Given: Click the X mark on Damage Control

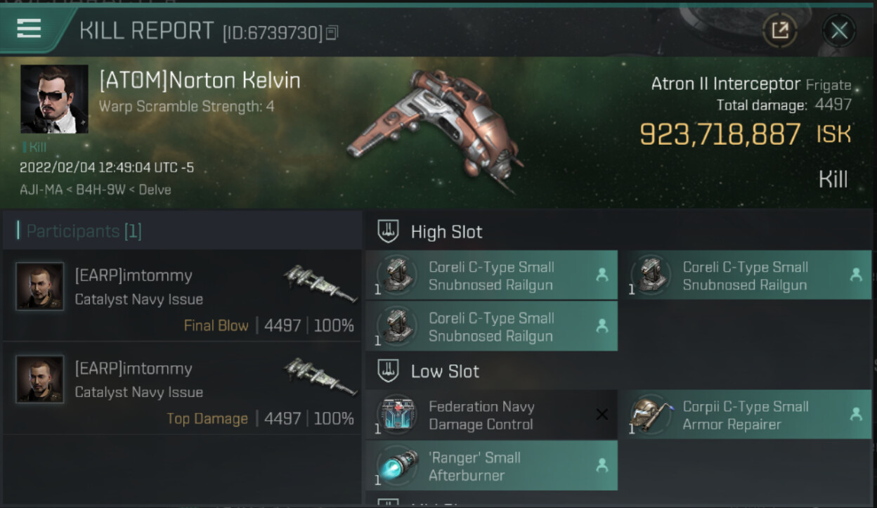Looking at the screenshot, I should click(602, 415).
